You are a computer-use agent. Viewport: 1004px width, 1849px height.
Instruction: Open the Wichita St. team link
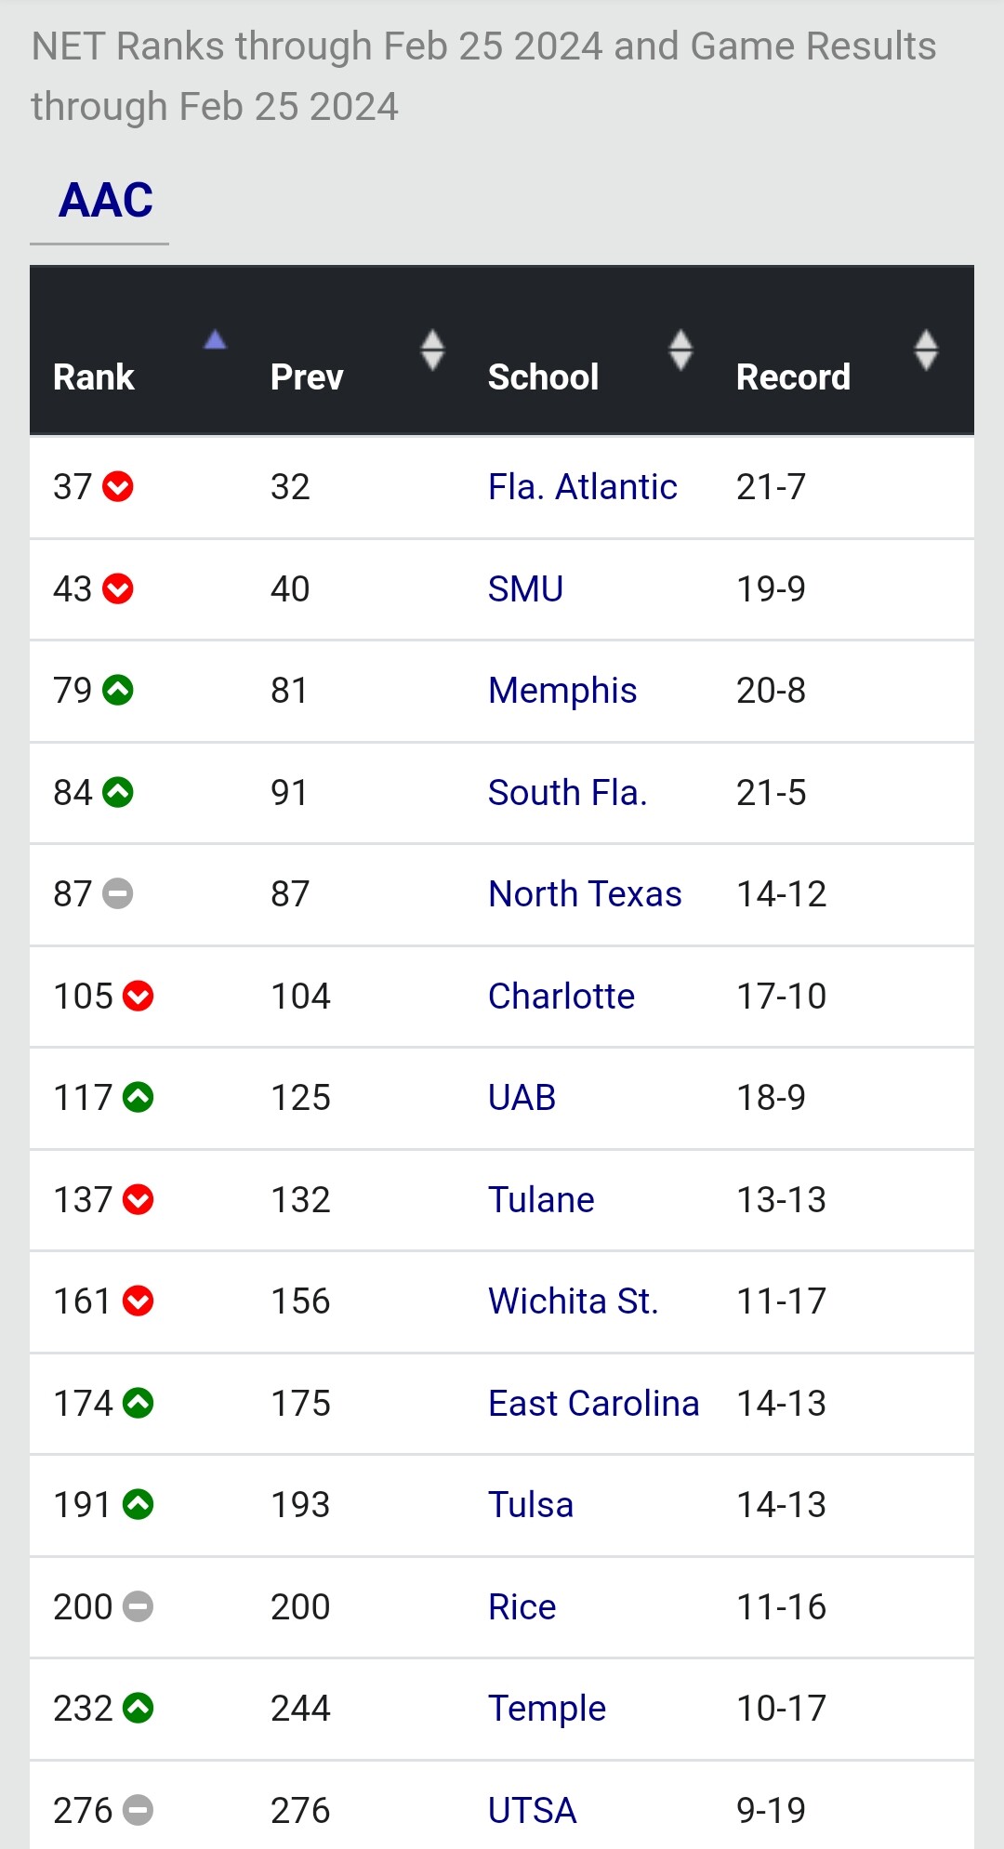[574, 1301]
